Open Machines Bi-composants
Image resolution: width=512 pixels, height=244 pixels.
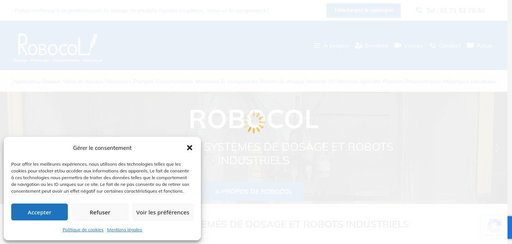coord(226,81)
